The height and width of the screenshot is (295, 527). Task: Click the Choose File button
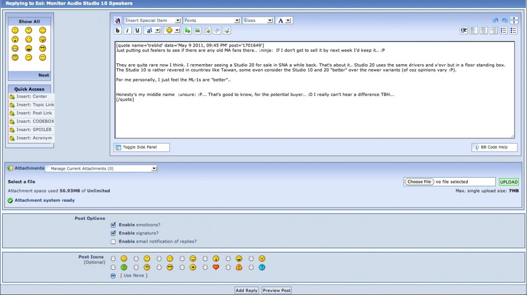pyautogui.click(x=419, y=182)
